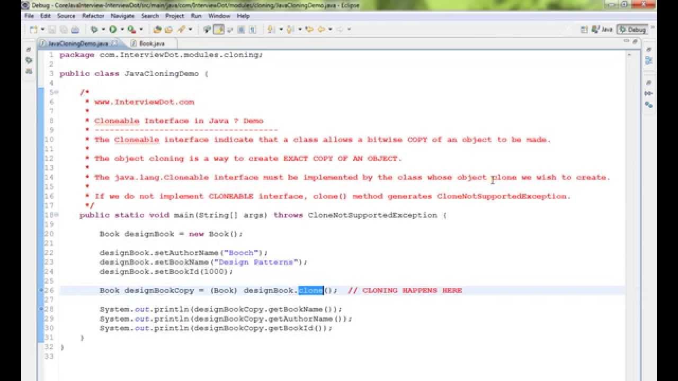The width and height of the screenshot is (678, 381).
Task: Select JavaCloningDemo.java editor tab
Action: point(78,43)
